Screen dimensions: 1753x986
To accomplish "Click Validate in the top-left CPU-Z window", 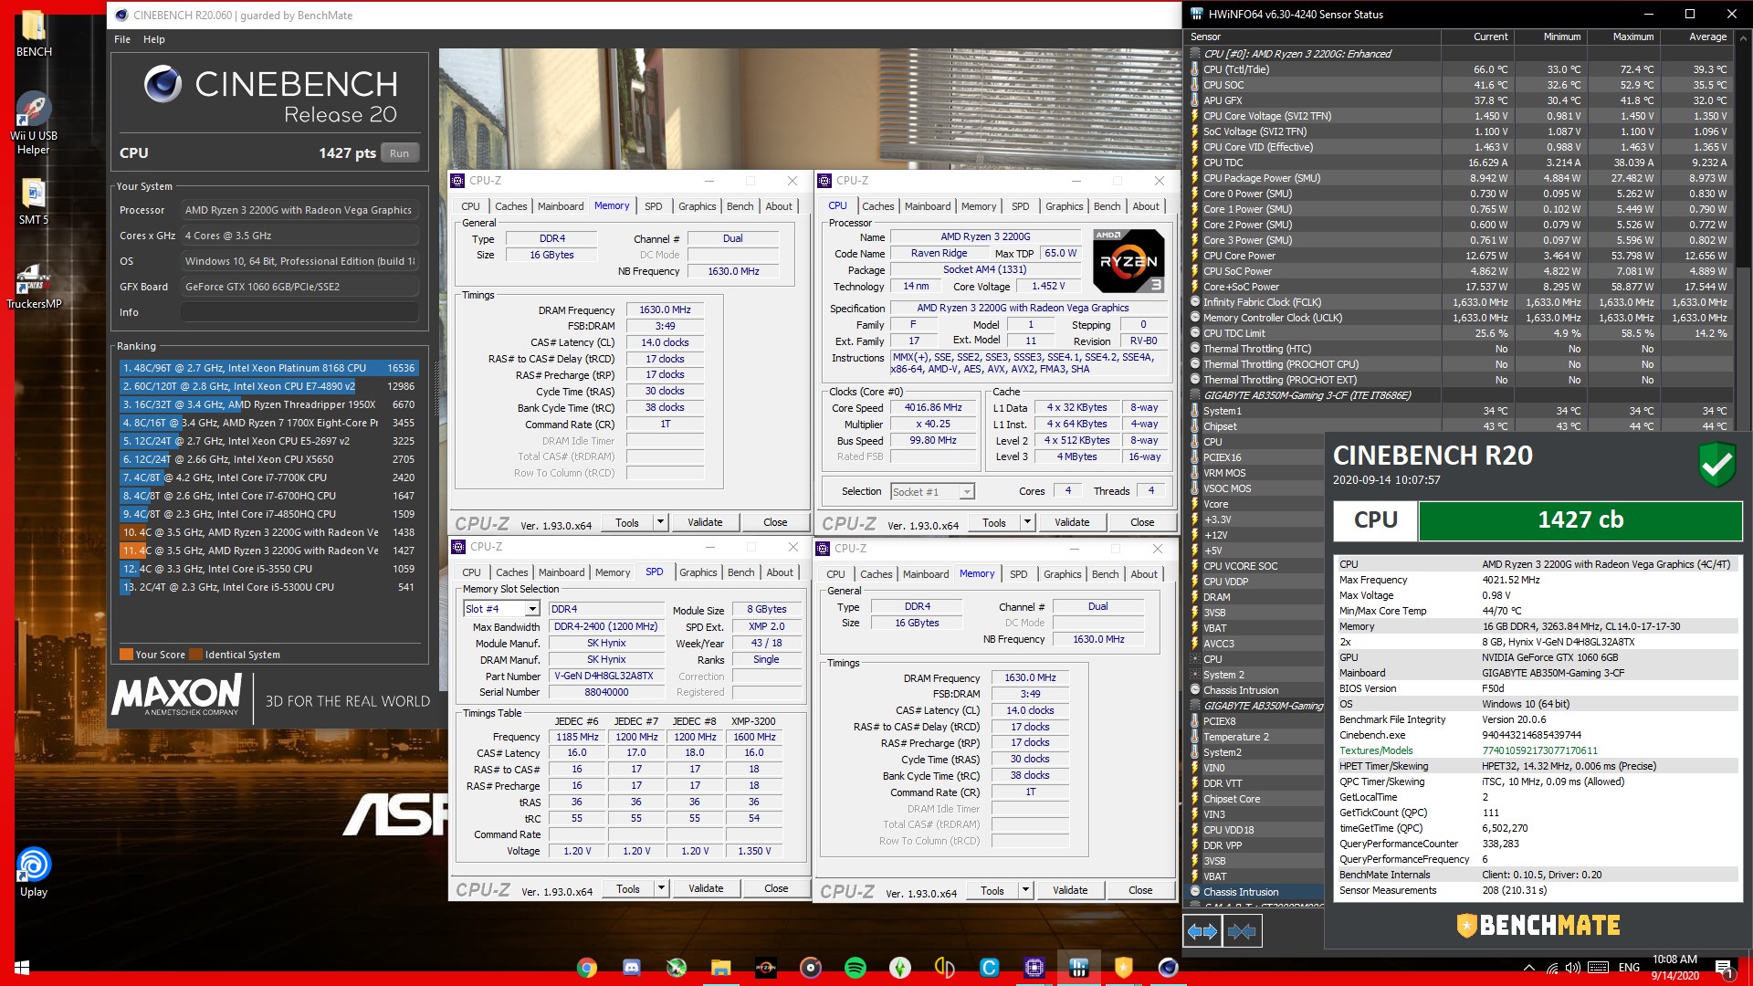I will pos(705,522).
